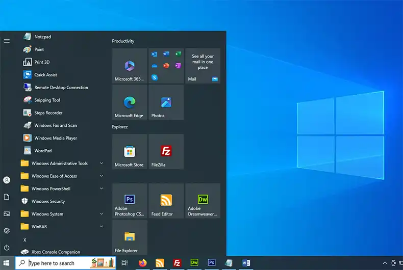Click Firefox icon in the taskbar
This screenshot has width=403, height=270.
coord(142,263)
